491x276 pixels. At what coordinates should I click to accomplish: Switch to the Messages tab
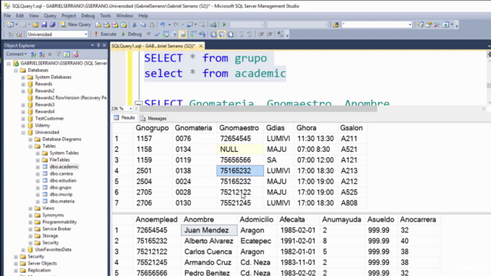(153, 118)
